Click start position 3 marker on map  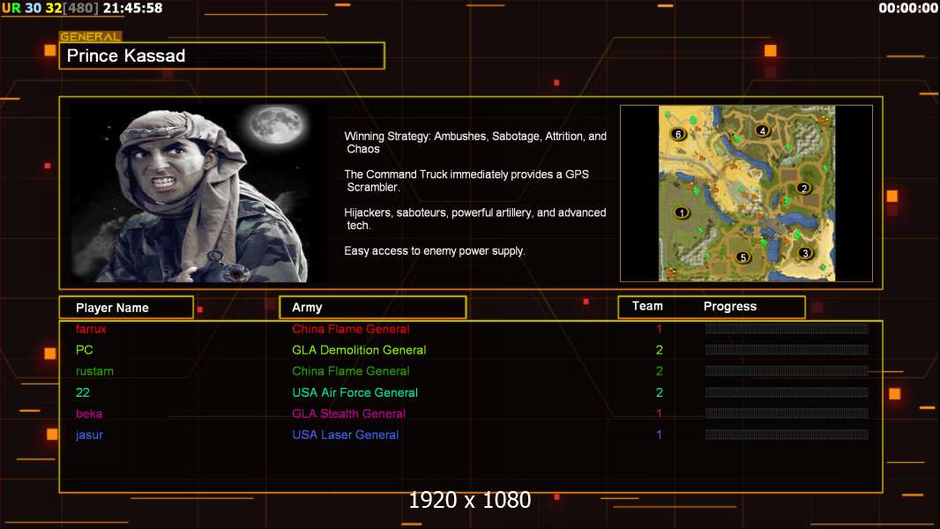click(x=805, y=253)
